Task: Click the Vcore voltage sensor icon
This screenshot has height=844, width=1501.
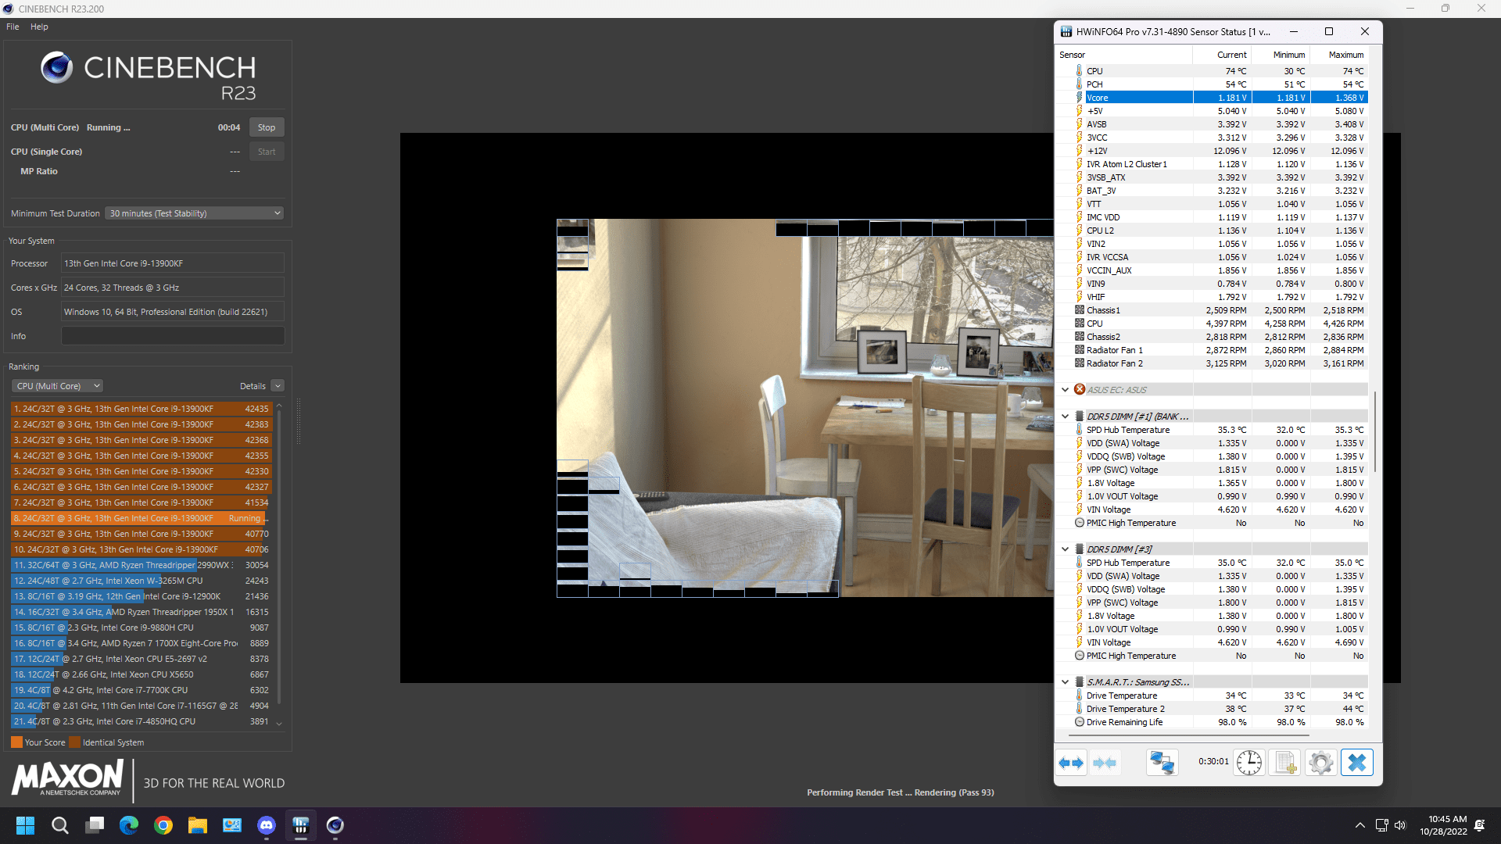Action: pos(1080,98)
